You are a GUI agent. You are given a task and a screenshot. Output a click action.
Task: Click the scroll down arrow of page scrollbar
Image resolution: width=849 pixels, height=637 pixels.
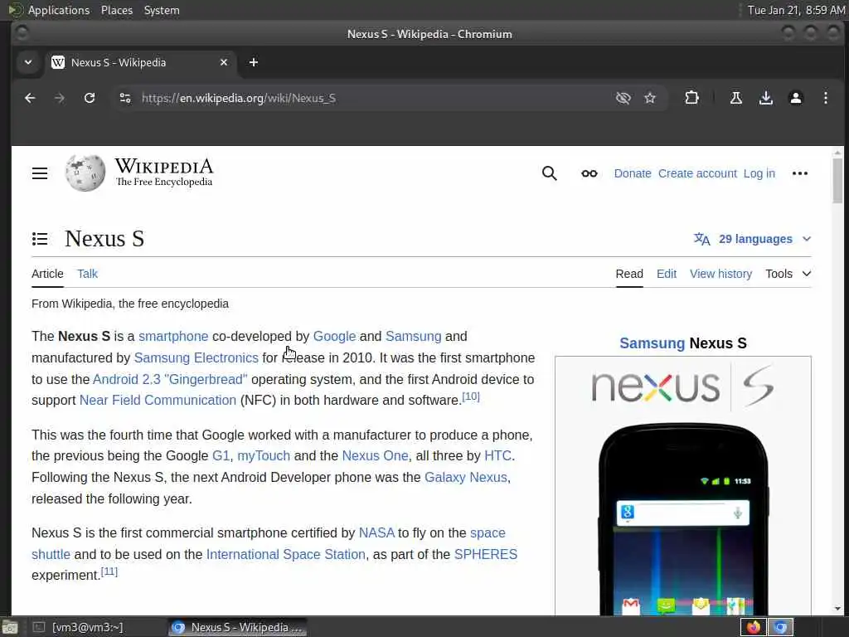[837, 609]
